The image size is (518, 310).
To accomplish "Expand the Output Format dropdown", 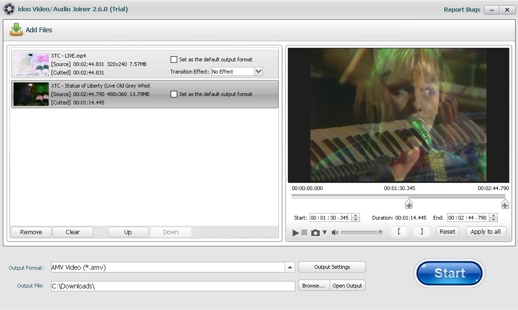I will click(x=290, y=267).
